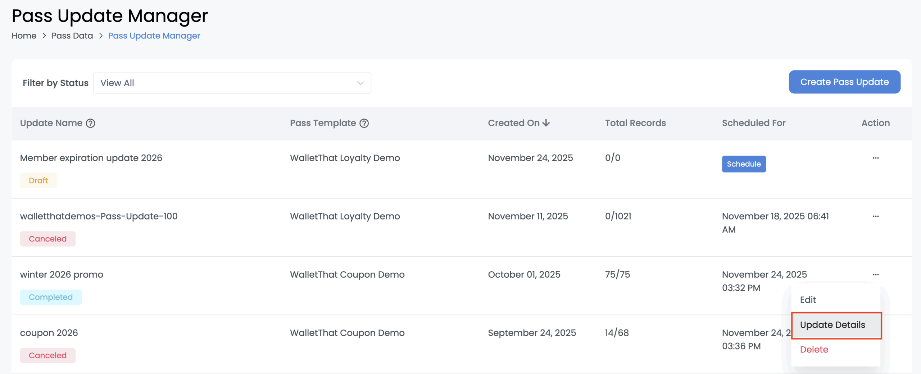The width and height of the screenshot is (921, 374).
Task: Open the action menu for coupon 2026
Action: pos(876,333)
